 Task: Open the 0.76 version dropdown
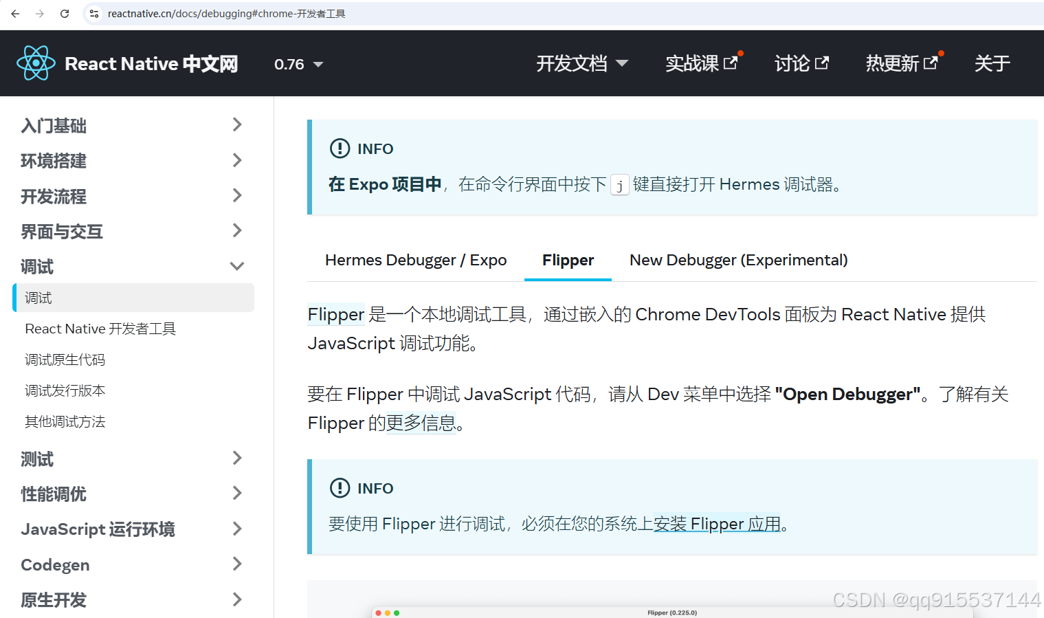pyautogui.click(x=298, y=64)
